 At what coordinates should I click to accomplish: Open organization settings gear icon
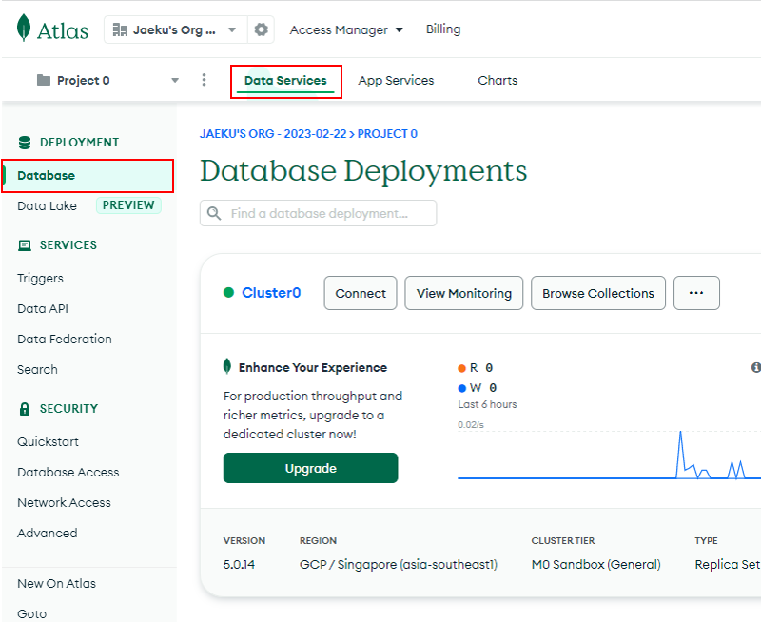click(261, 29)
